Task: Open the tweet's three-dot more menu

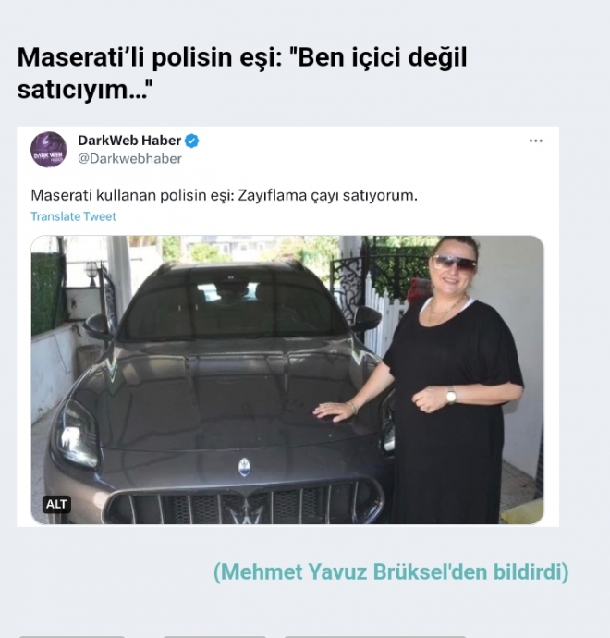Action: [x=535, y=141]
